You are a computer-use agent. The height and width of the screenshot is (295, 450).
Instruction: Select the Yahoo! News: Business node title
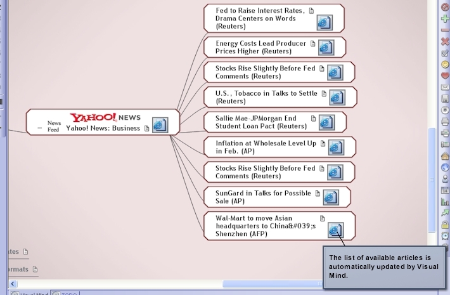[x=103, y=128]
